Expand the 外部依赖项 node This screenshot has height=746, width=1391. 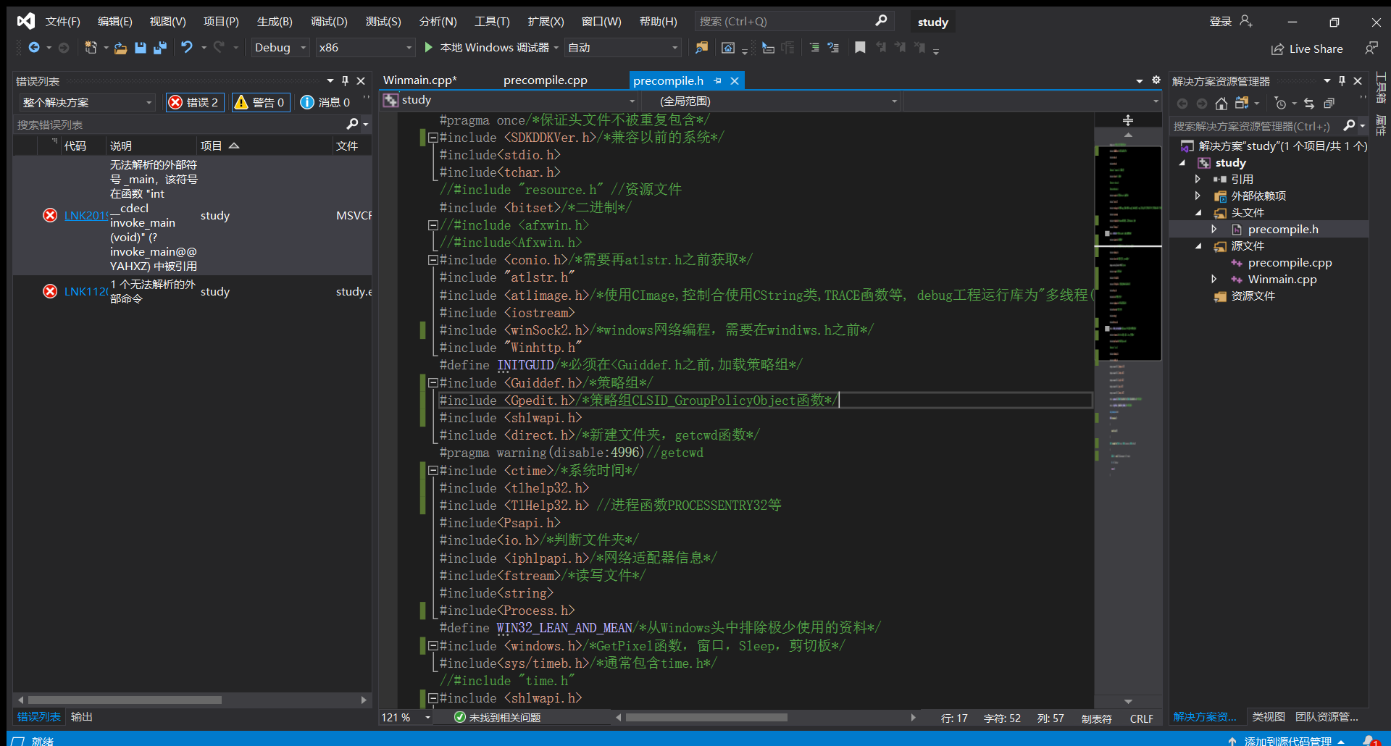[x=1198, y=196]
